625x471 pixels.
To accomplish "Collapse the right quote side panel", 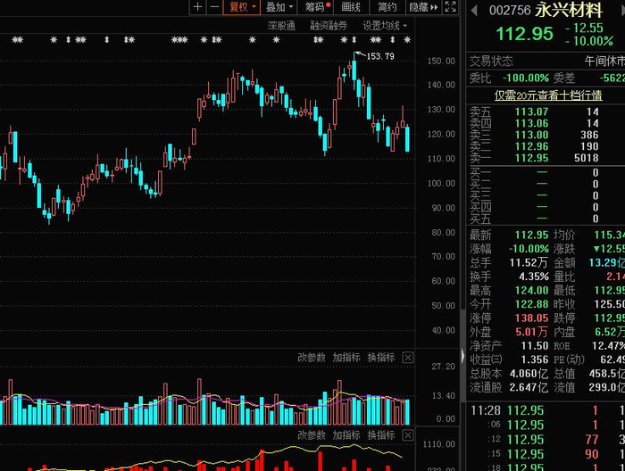I will coord(462,356).
